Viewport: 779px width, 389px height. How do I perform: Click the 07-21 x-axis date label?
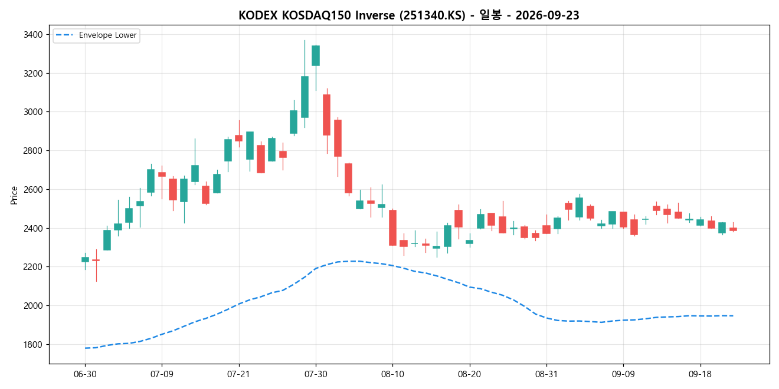tap(238, 374)
